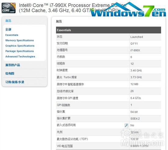Select the Launched value
This screenshot has height=150, width=168.
[137, 37]
